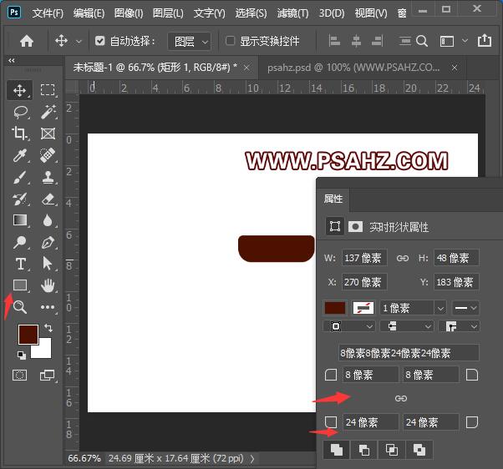Select the Zoom tool
503x469 pixels.
pyautogui.click(x=20, y=306)
